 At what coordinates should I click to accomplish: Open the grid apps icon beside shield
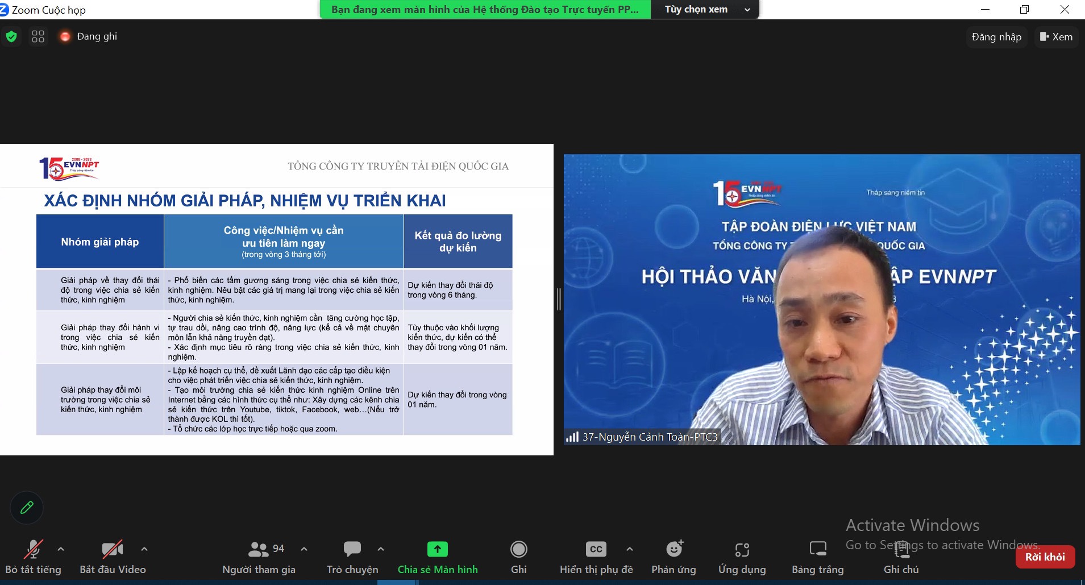point(38,37)
